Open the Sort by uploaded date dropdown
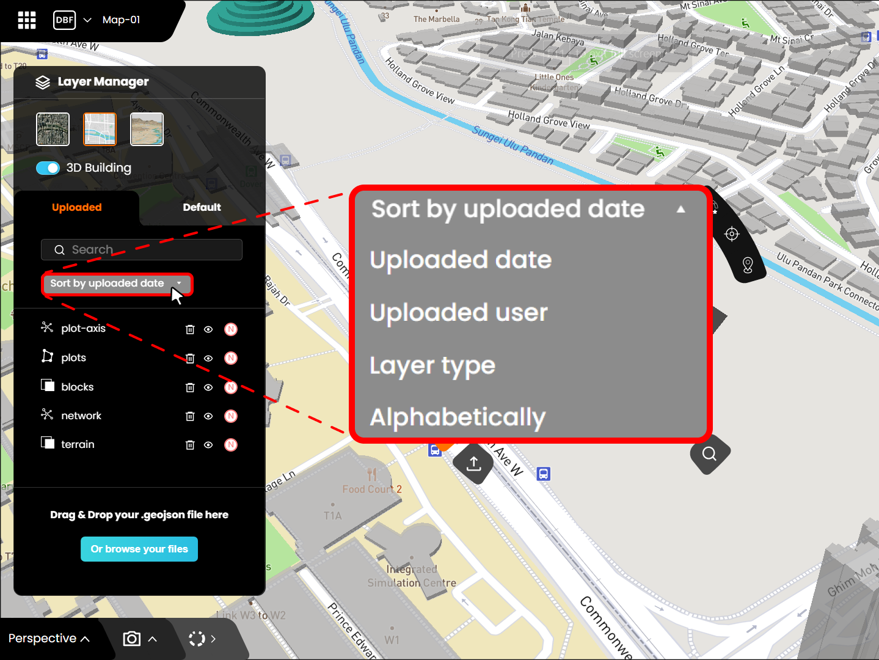 point(117,284)
